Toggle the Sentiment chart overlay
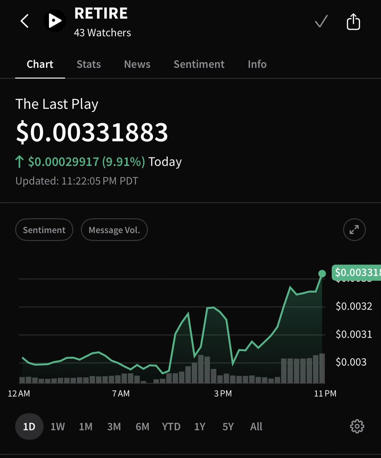The width and height of the screenshot is (381, 458). 44,230
